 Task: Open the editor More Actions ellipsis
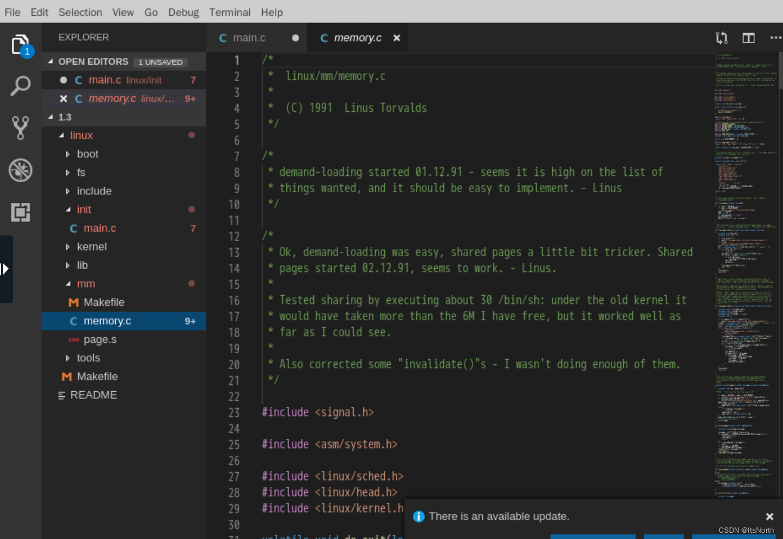coord(776,38)
